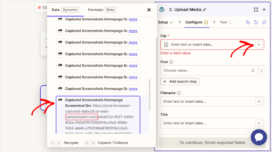Click the continue finish required fields button

[x=212, y=142]
